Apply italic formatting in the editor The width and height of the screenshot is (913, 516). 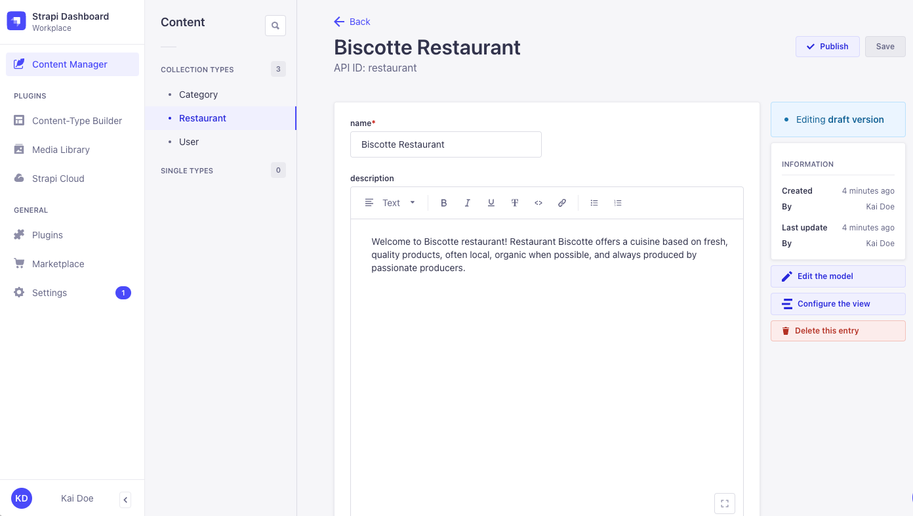pos(468,203)
